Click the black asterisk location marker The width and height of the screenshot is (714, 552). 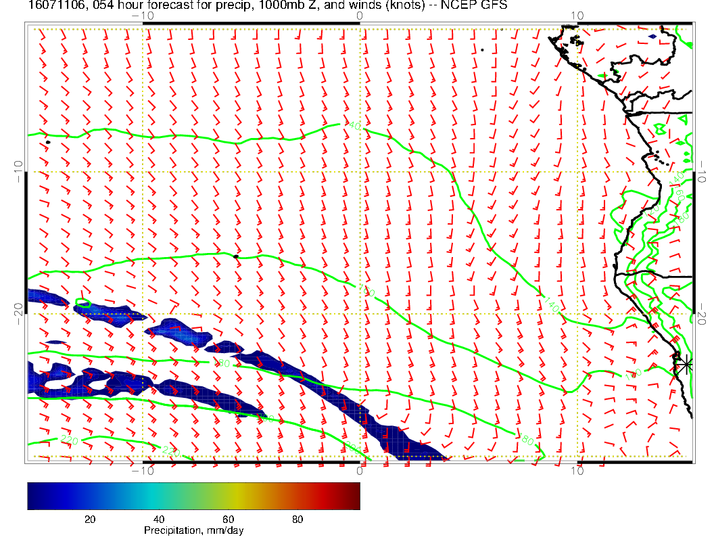tap(686, 365)
